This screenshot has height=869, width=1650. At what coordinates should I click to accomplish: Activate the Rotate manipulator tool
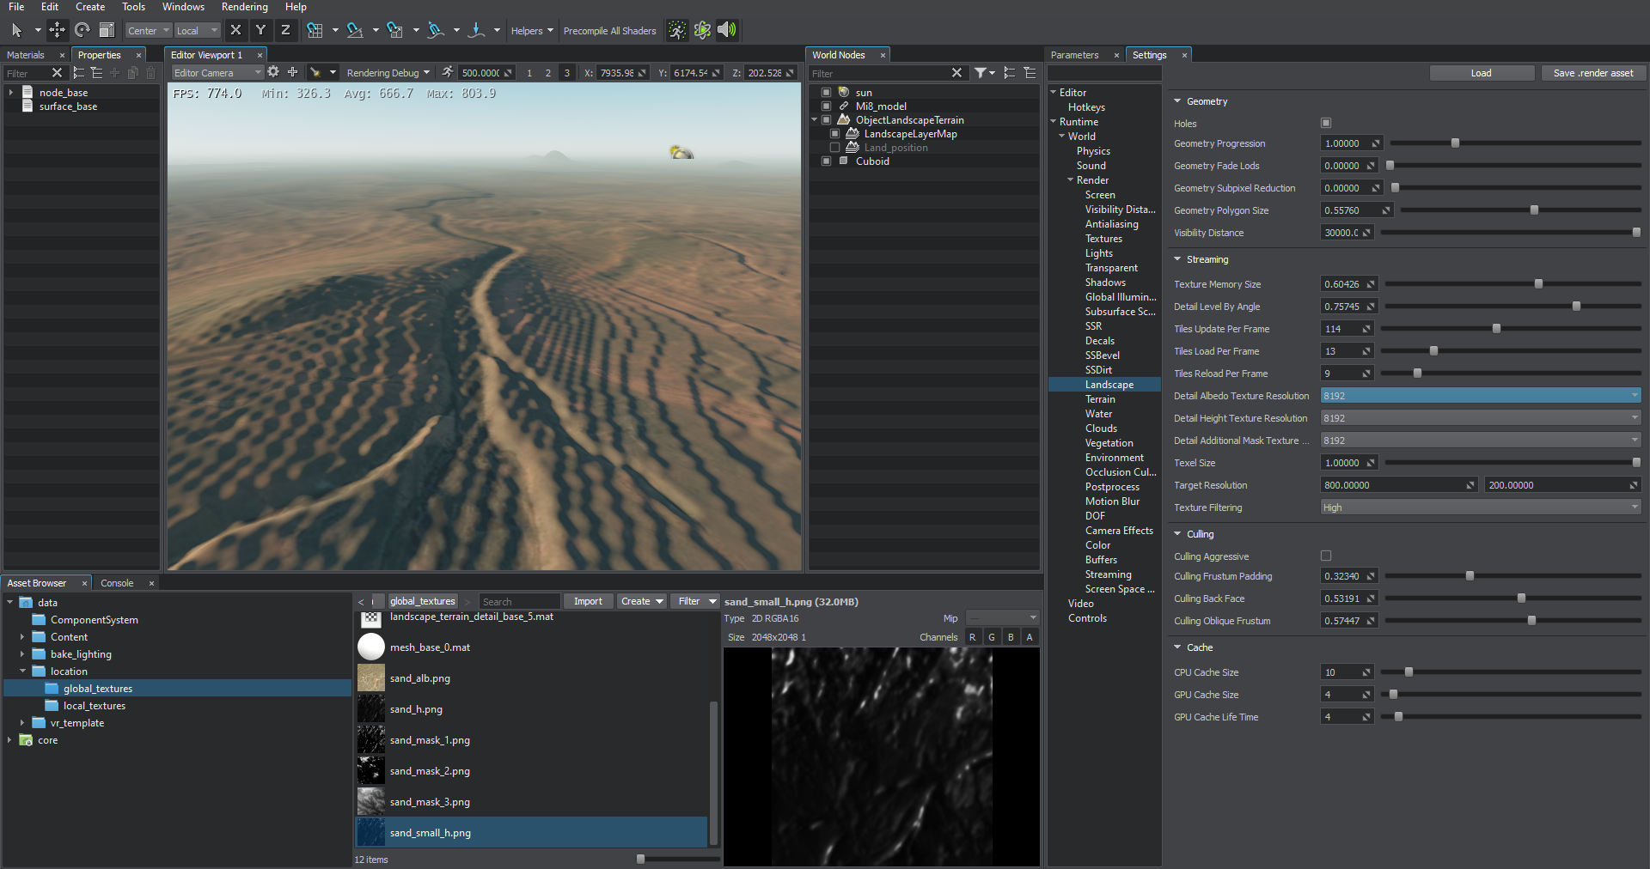[82, 30]
